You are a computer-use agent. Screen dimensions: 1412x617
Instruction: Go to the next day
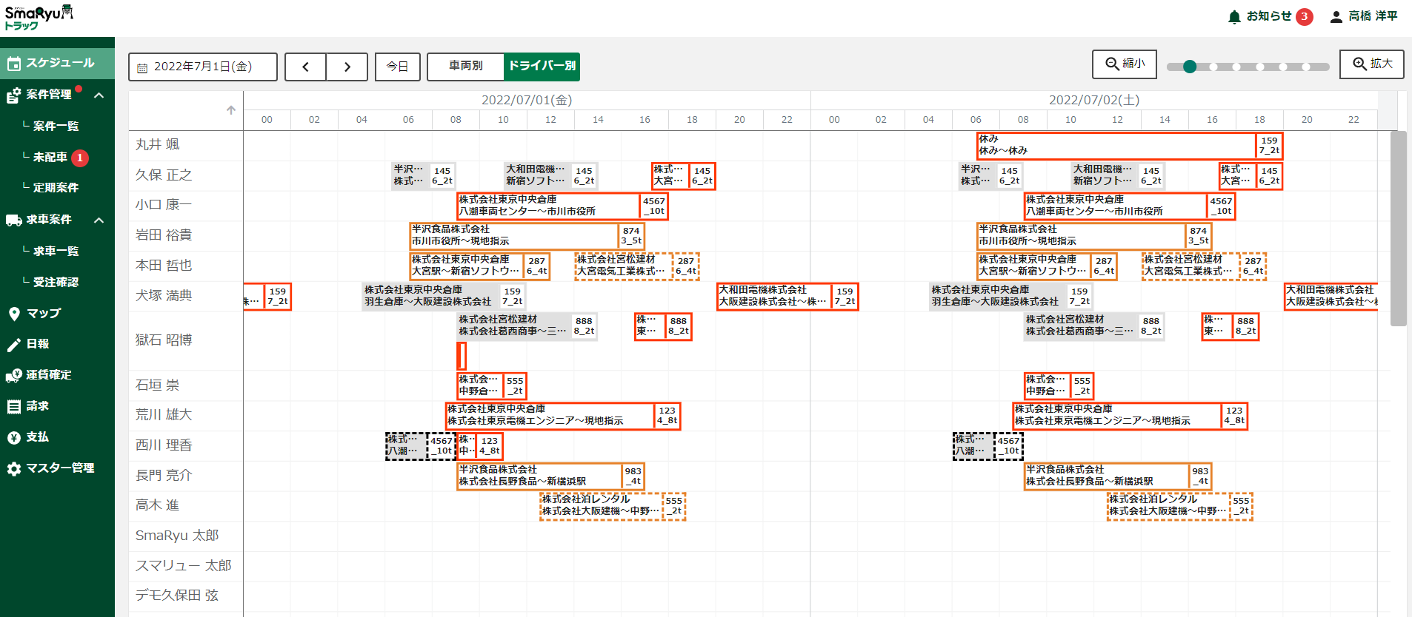click(x=347, y=67)
